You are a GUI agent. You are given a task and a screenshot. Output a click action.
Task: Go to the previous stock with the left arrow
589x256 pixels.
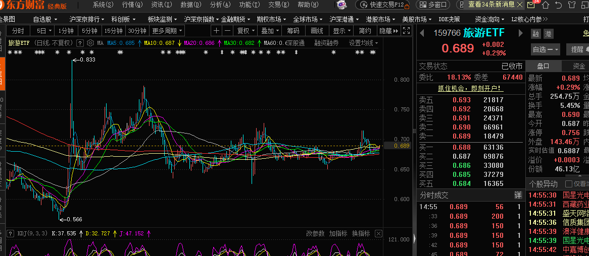click(x=422, y=33)
